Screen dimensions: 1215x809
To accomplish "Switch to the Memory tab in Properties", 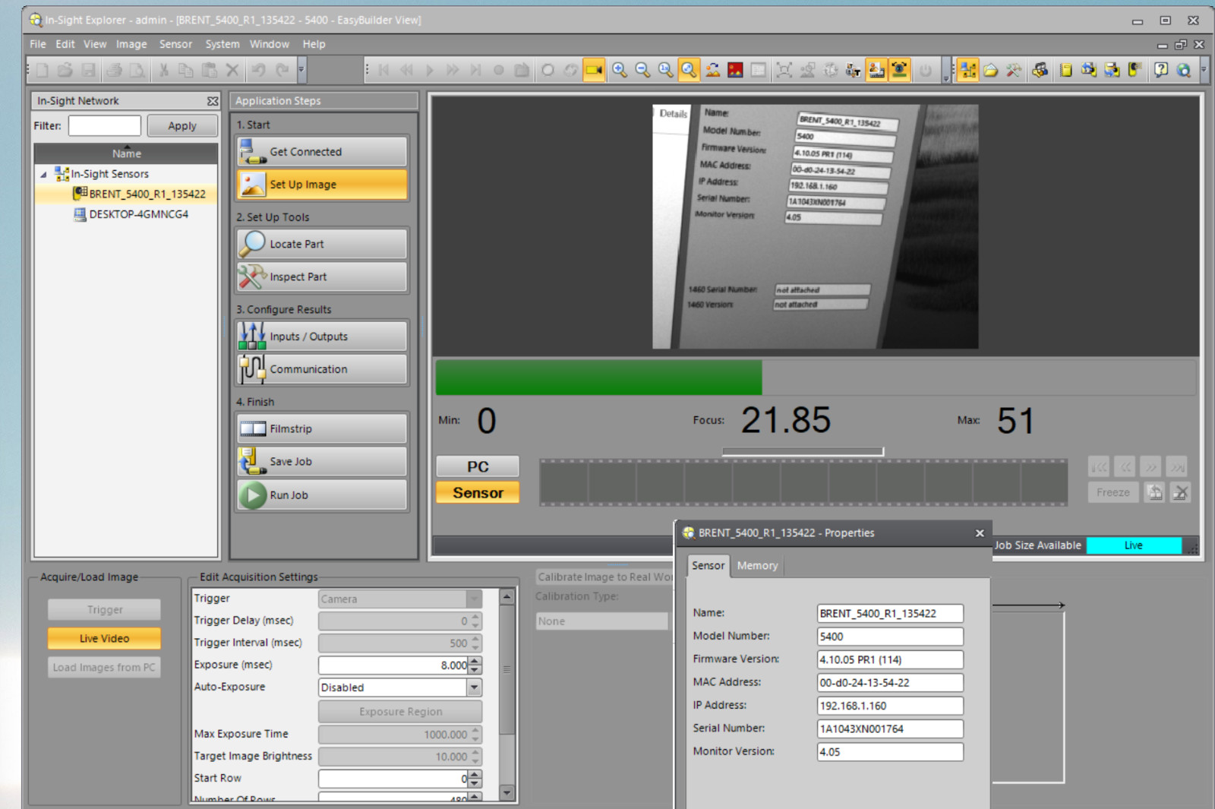I will click(757, 566).
